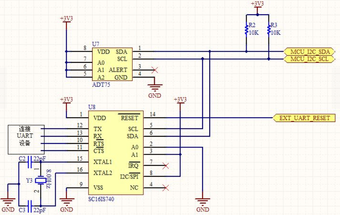
Task: Click the CTS pin label on U8
Action: point(99,151)
